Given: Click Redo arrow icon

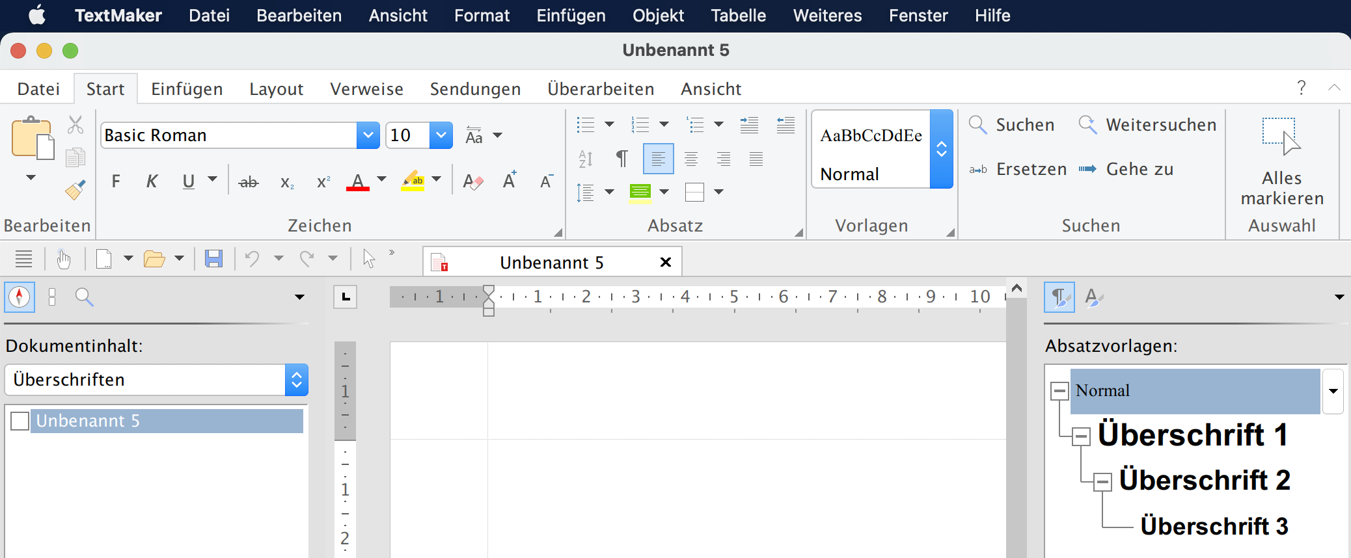Looking at the screenshot, I should click(307, 259).
